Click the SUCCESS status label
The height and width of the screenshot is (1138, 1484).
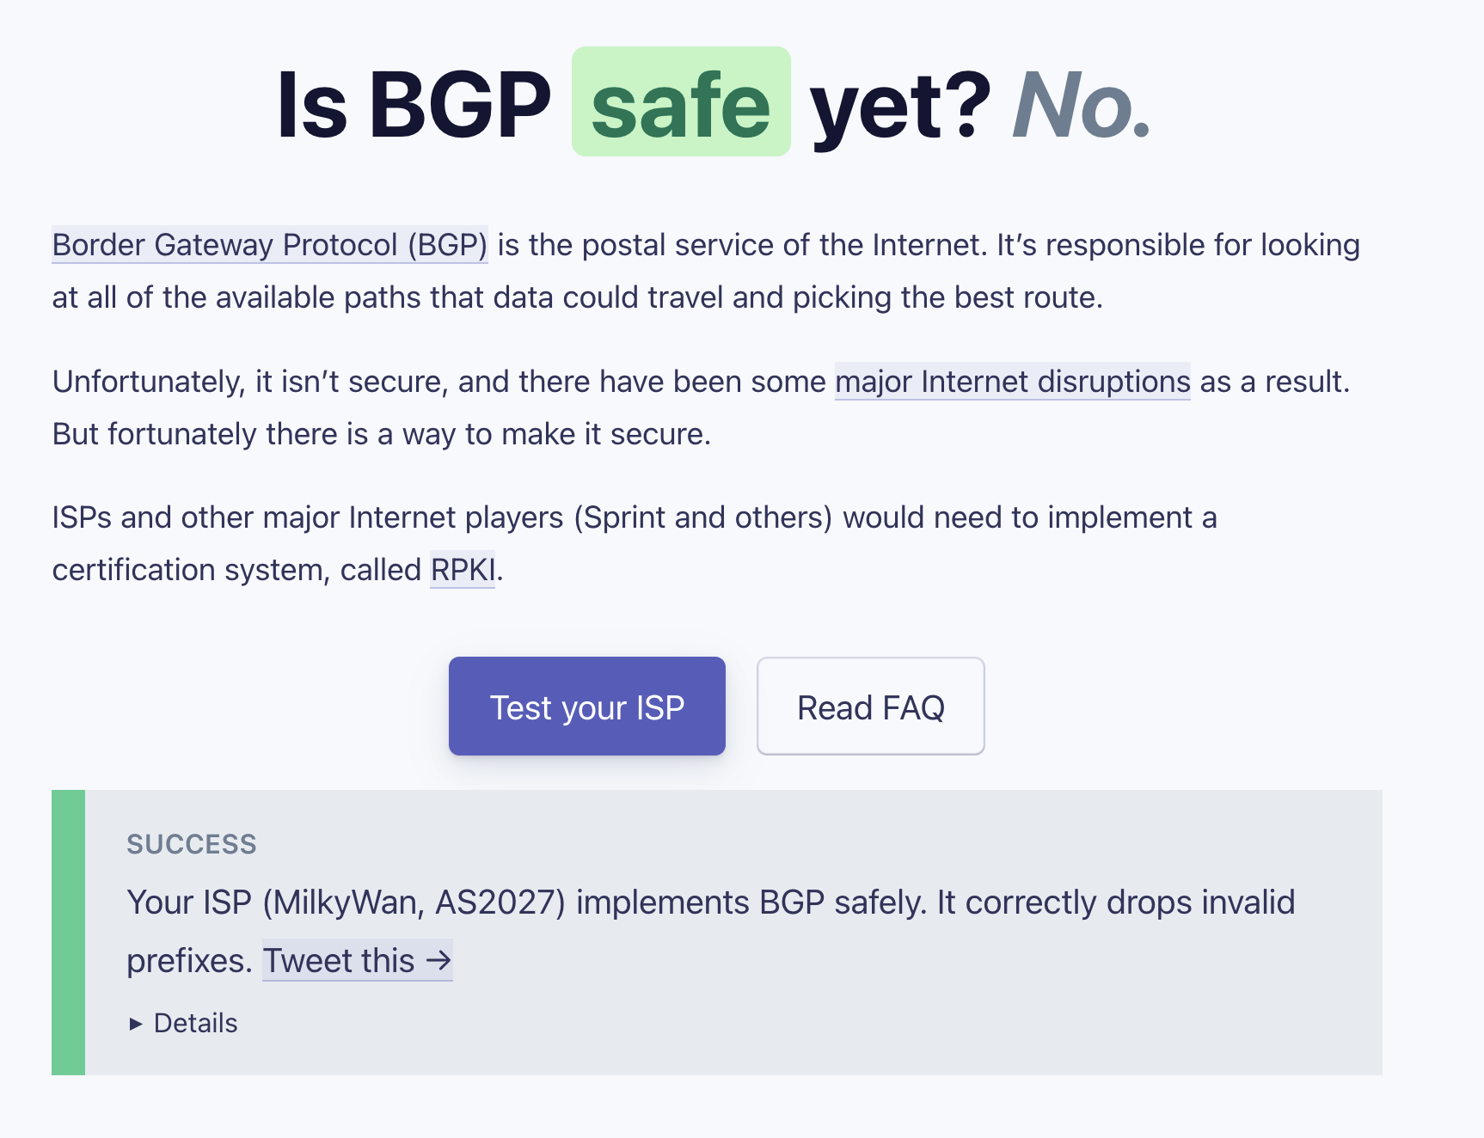tap(192, 844)
